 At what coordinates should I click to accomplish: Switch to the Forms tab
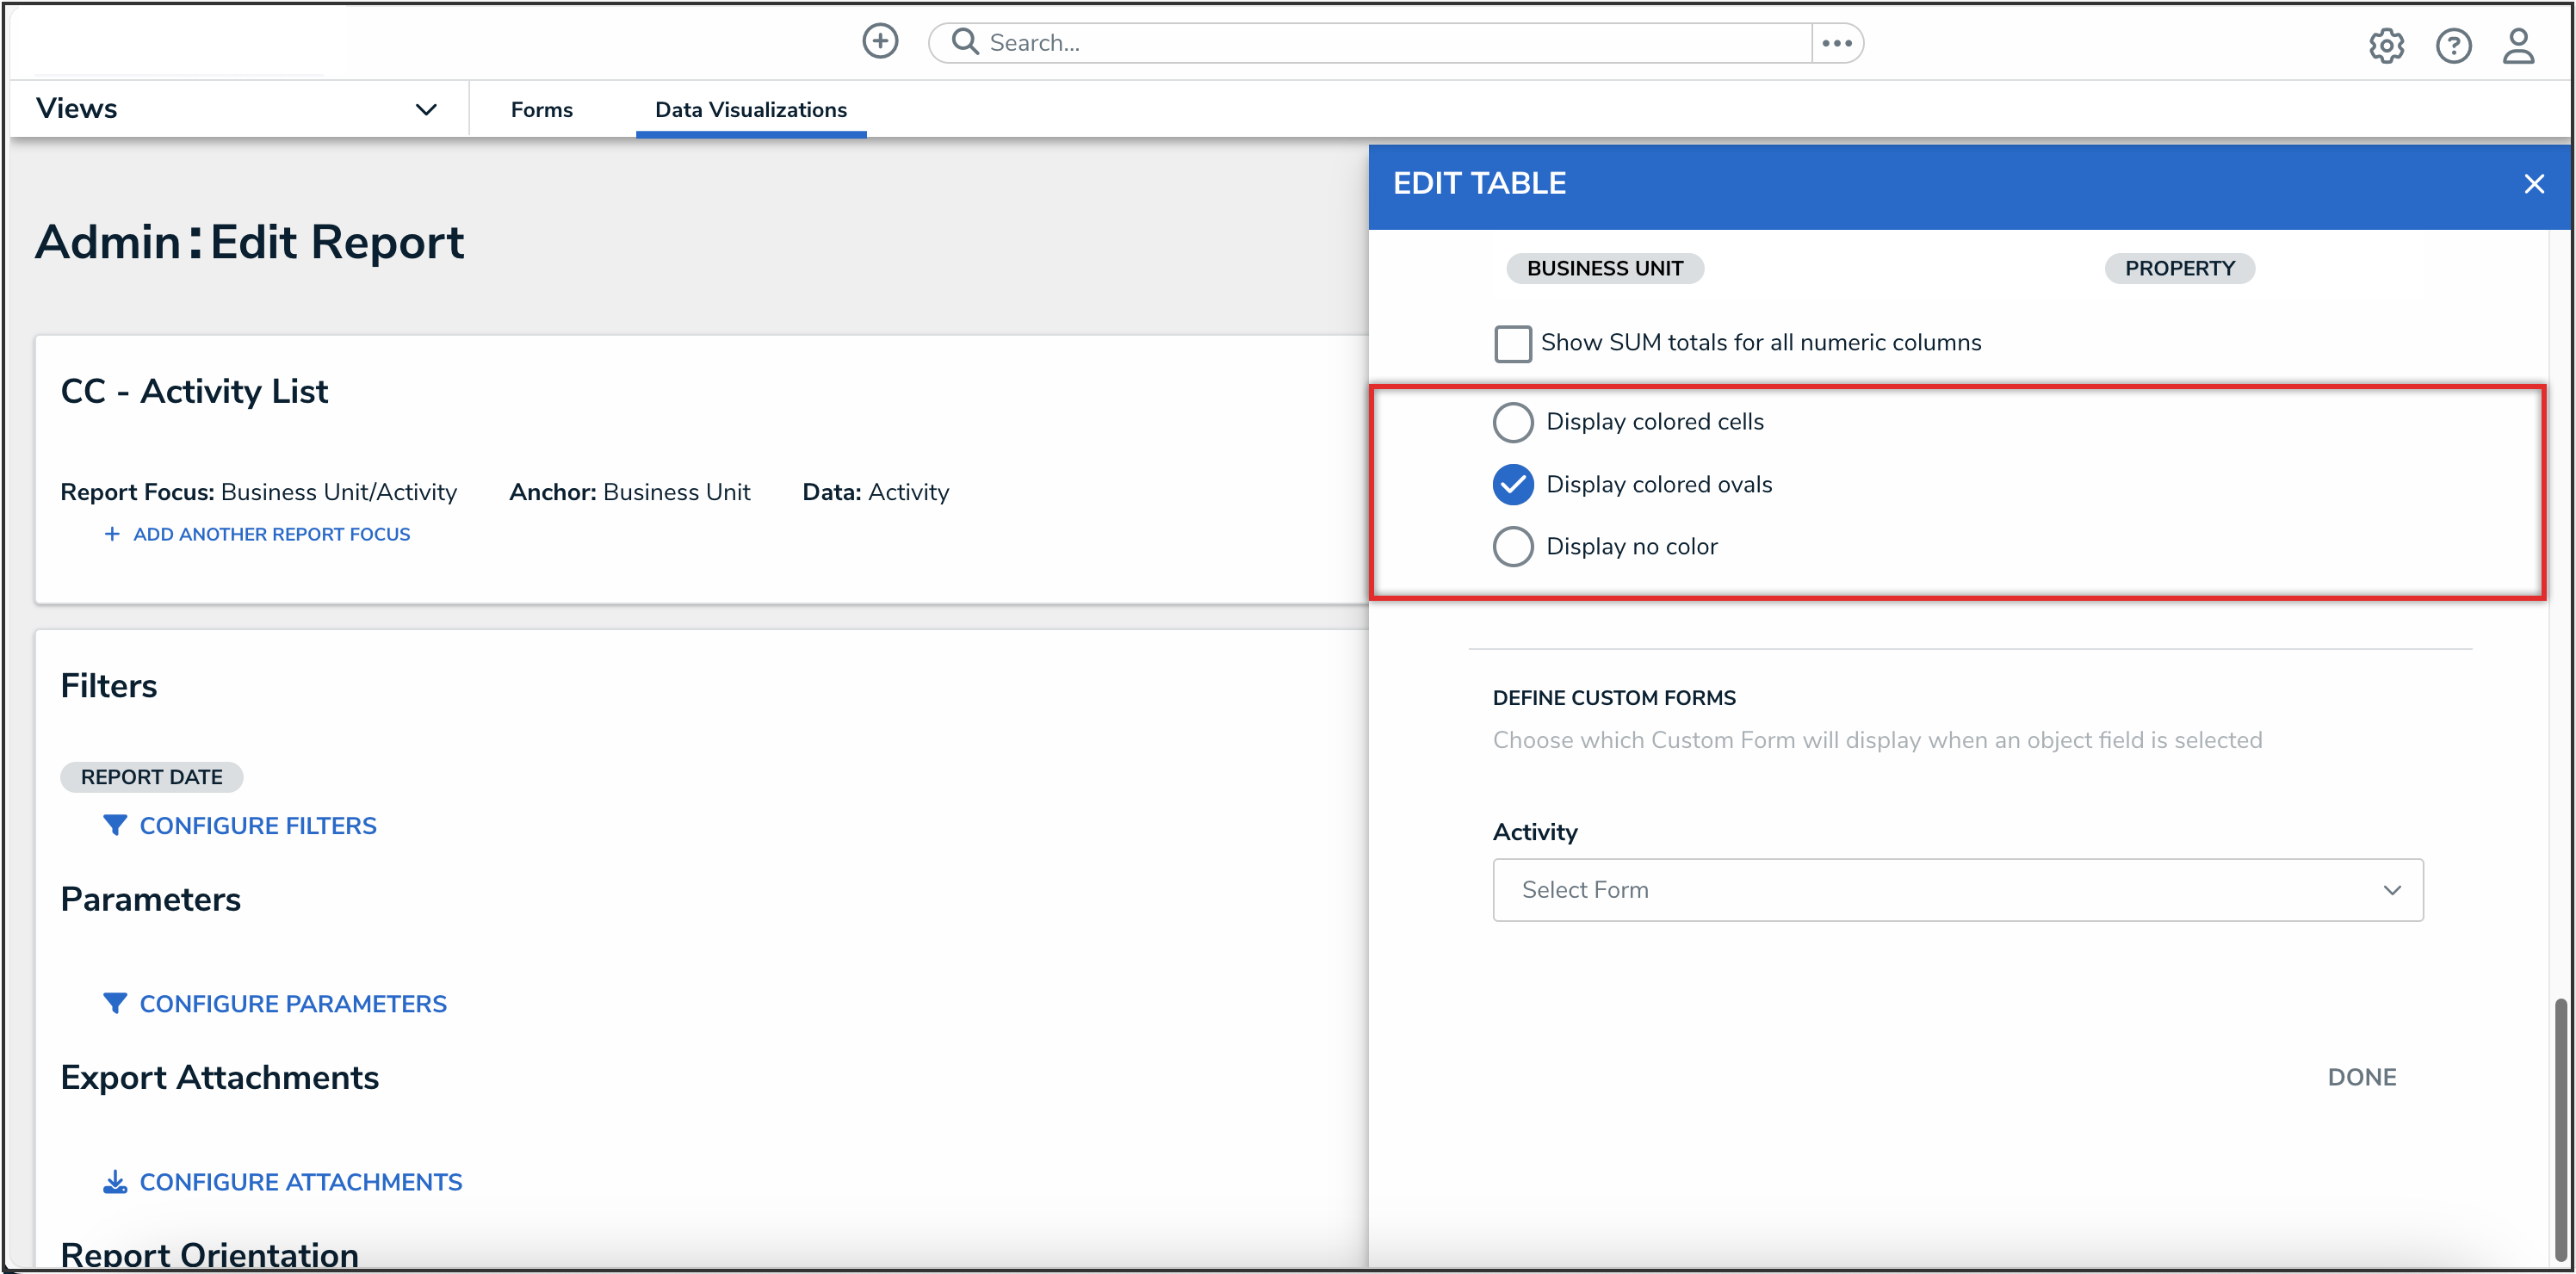541,110
